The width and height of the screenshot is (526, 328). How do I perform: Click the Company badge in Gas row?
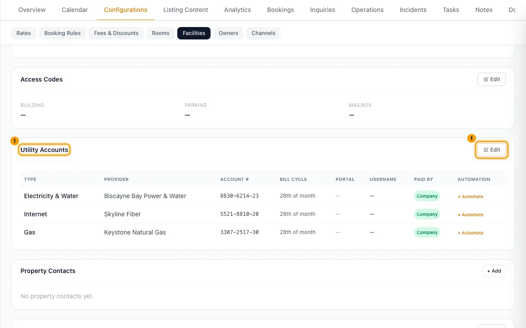427,232
